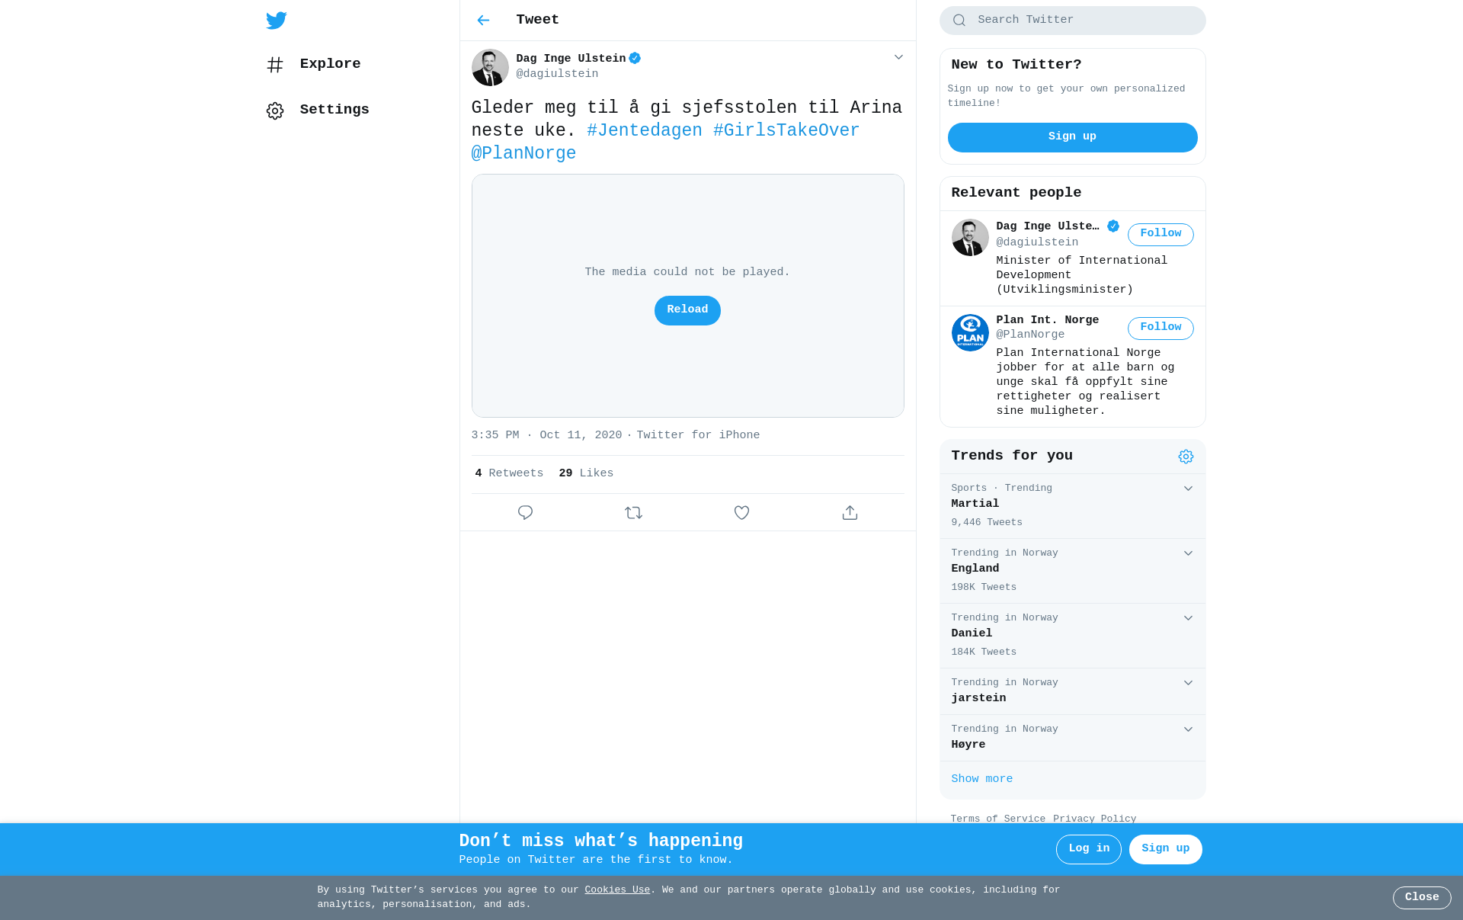Click the Twitter bird logo
The image size is (1463, 920).
[276, 21]
